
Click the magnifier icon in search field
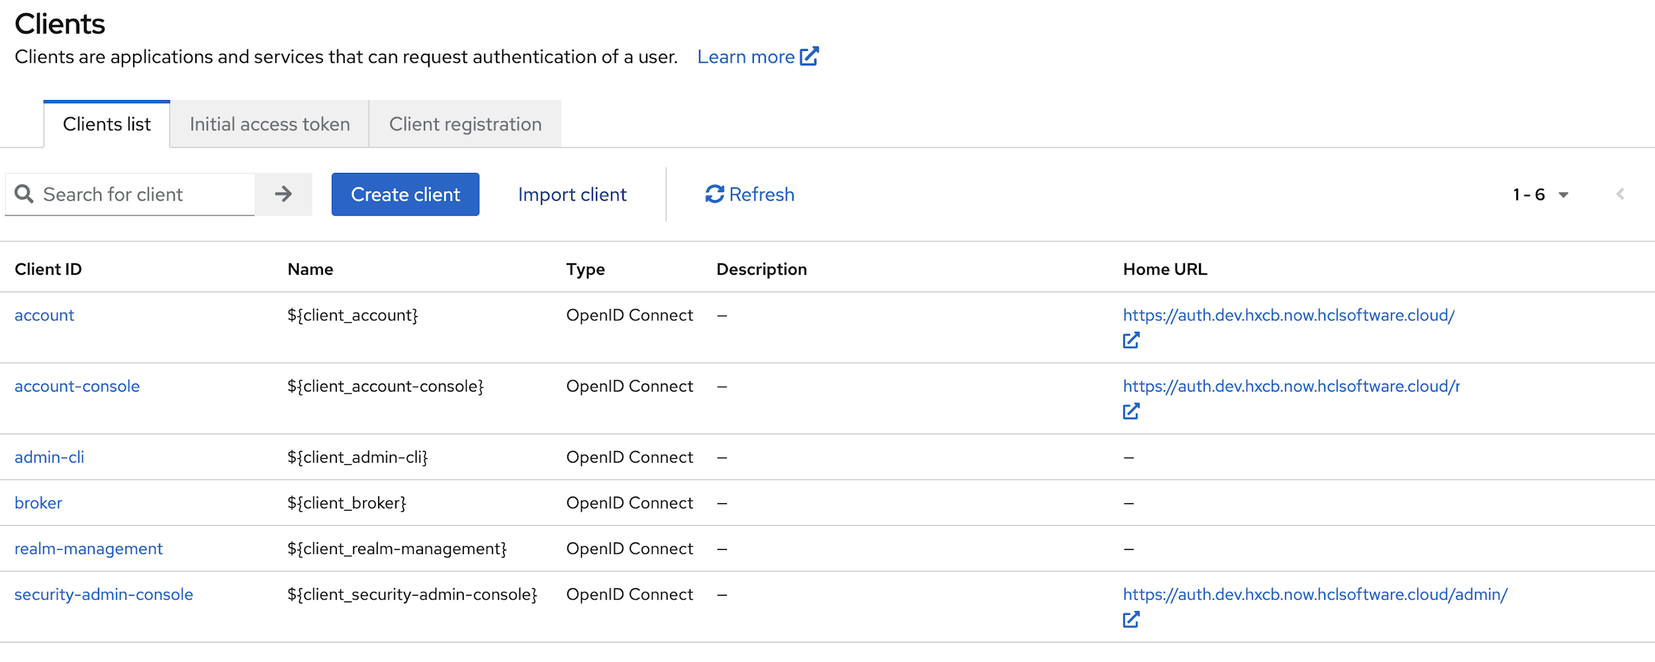pos(24,194)
